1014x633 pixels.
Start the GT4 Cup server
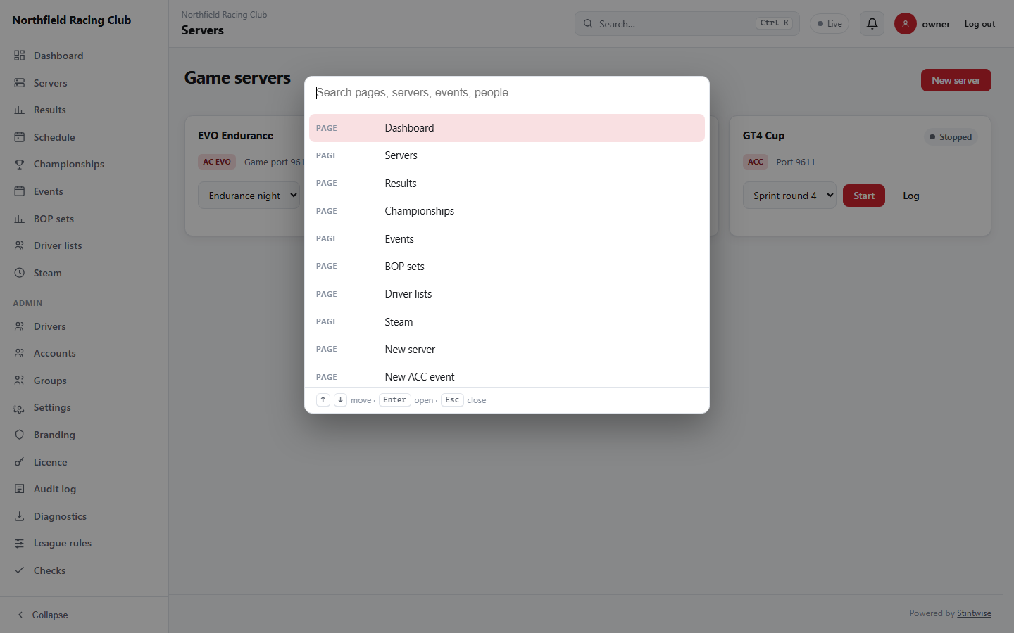pyautogui.click(x=864, y=196)
